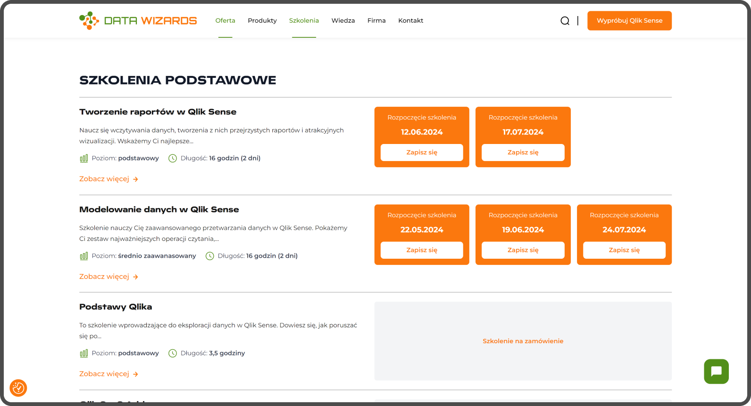Click the Data Wizards logo
This screenshot has height=406, width=751.
click(138, 21)
